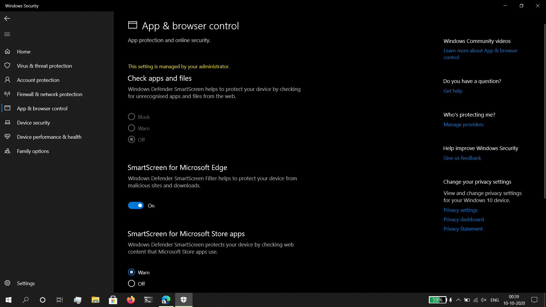546x307 pixels.
Task: Open the terminal app in taskbar
Action: tap(148, 300)
